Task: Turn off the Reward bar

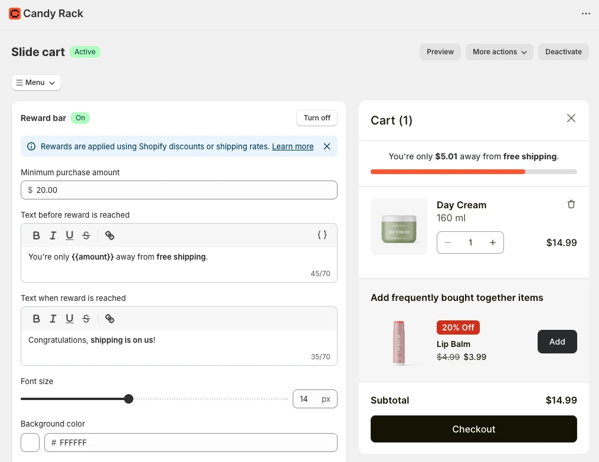Action: [316, 118]
